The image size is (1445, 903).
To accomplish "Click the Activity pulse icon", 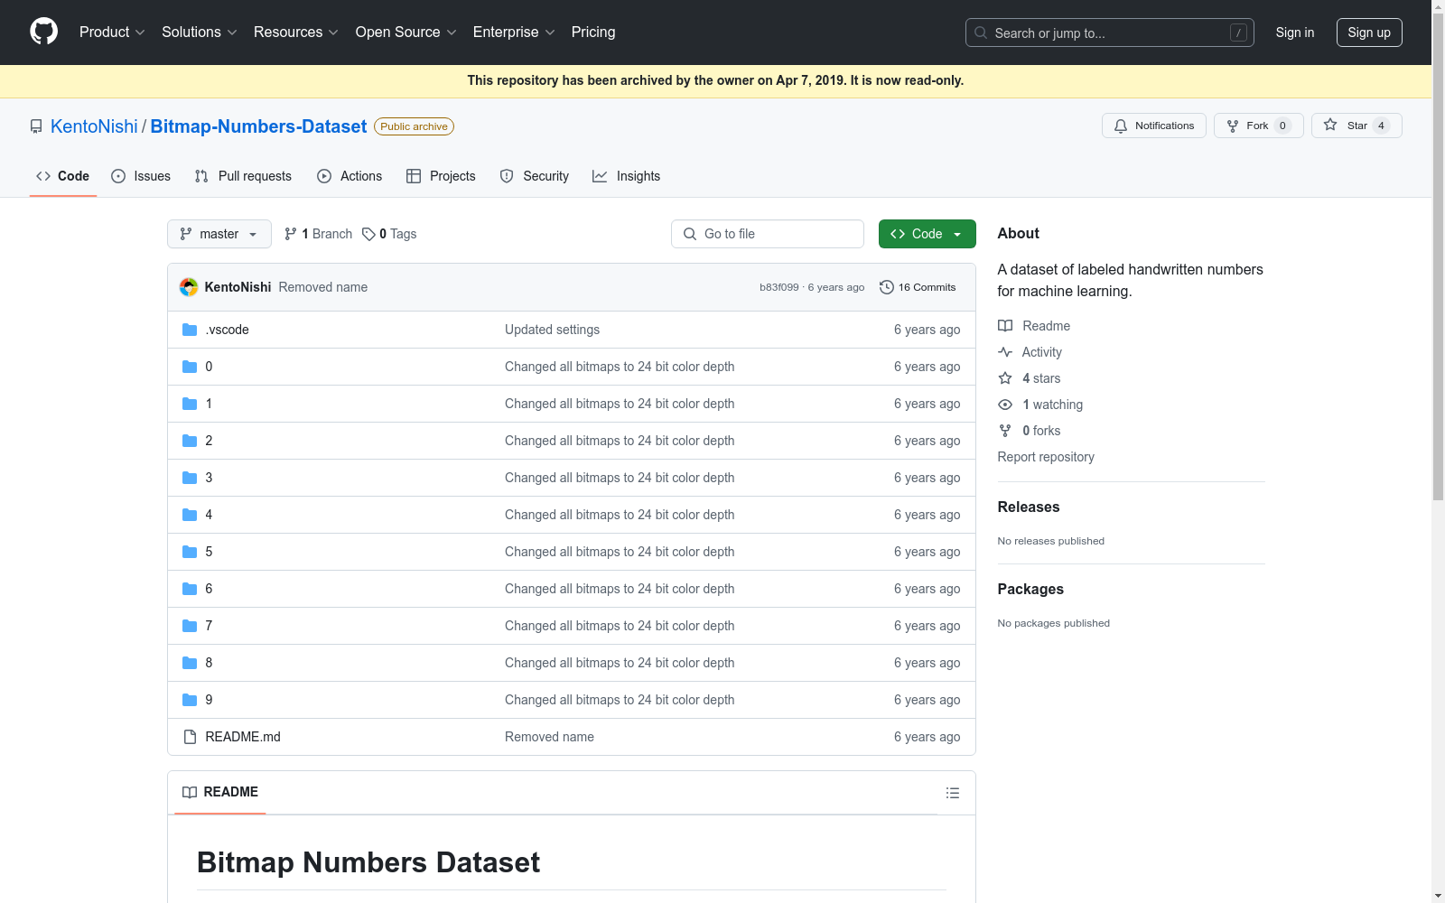I will click(1005, 352).
